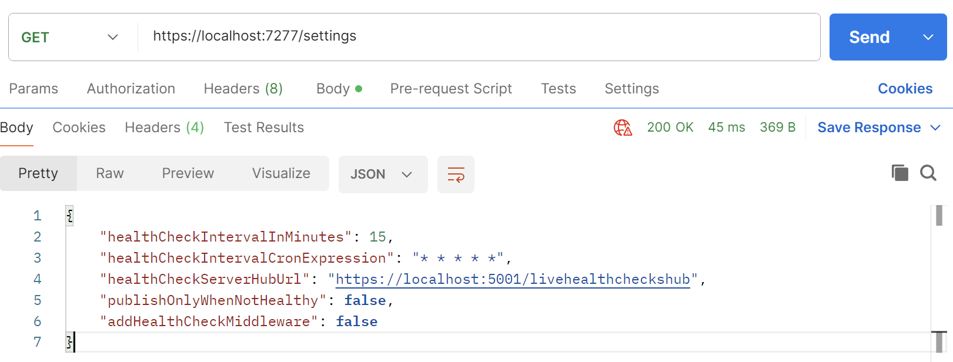Image resolution: width=953 pixels, height=362 pixels.
Task: Select the request Body tab
Action: pos(339,89)
